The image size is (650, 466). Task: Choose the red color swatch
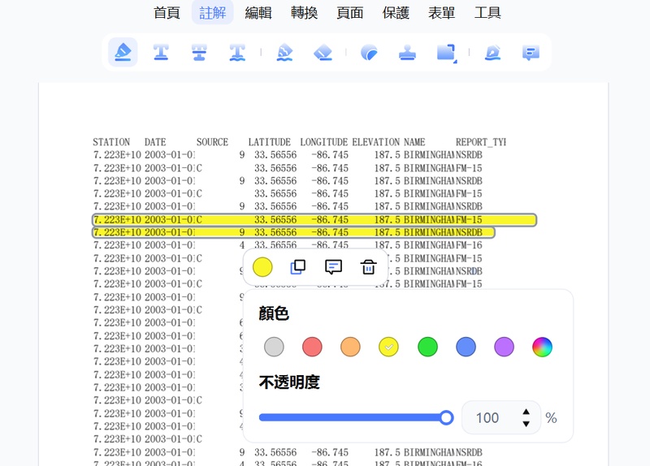312,347
